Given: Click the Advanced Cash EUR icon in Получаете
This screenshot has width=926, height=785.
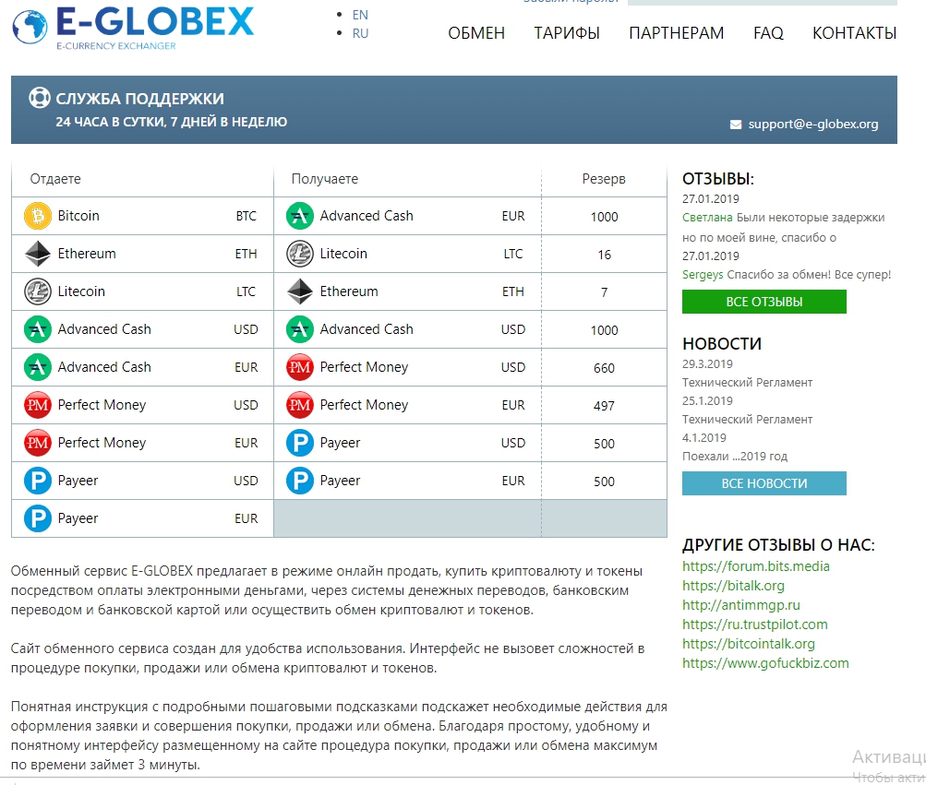Looking at the screenshot, I should click(x=300, y=216).
